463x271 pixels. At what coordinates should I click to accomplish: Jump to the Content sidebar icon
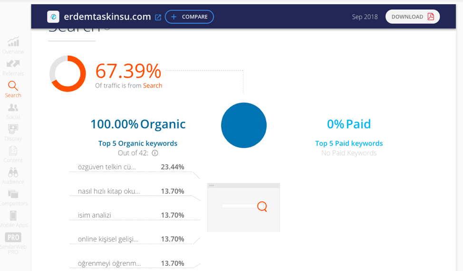tap(13, 151)
